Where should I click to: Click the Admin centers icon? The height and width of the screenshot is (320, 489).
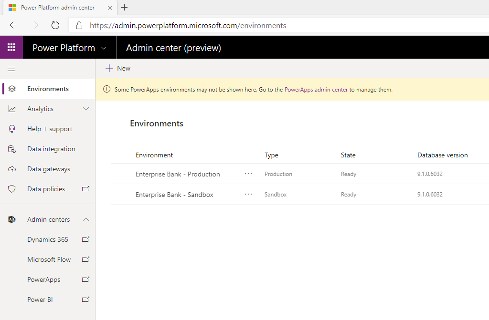click(x=12, y=219)
